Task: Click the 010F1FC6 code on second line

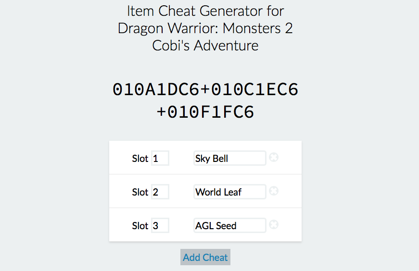Action: [211, 112]
